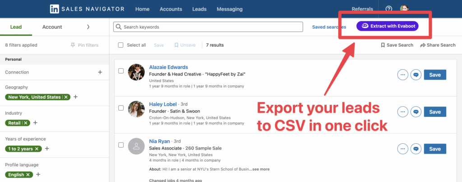Open the user profile avatar menu
462x182 pixels.
pyautogui.click(x=404, y=9)
